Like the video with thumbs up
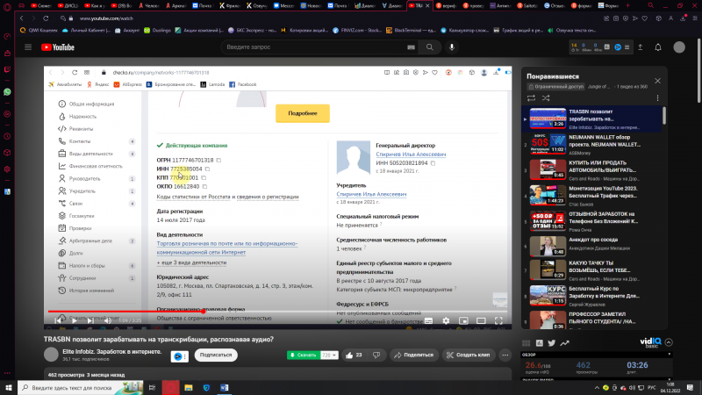Viewport: 702px width, 395px height. 354,355
